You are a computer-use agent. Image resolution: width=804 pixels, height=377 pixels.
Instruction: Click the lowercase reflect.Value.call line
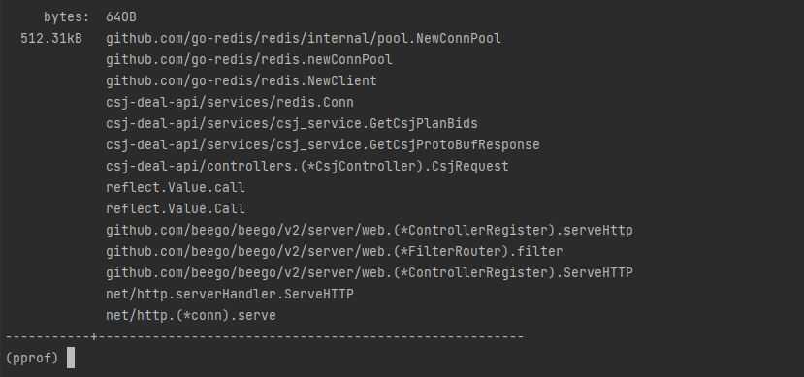click(x=176, y=187)
